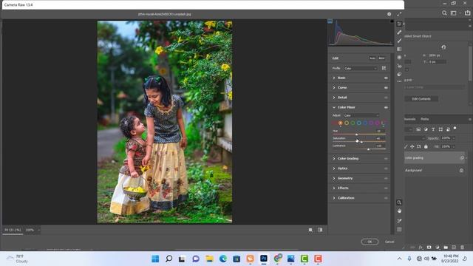Screen dimensions: 473x266
Task: Toggle before/after view icon
Action: pos(320,230)
